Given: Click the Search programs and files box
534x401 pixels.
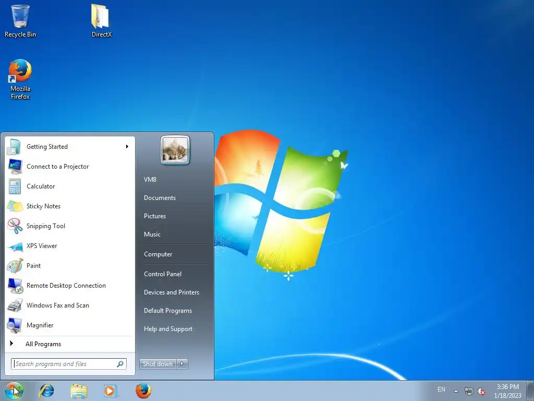Looking at the screenshot, I should pos(69,364).
